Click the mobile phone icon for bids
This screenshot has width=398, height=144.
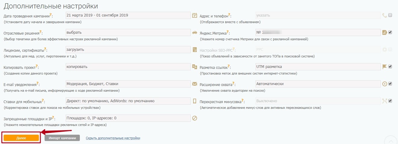tap(195, 101)
